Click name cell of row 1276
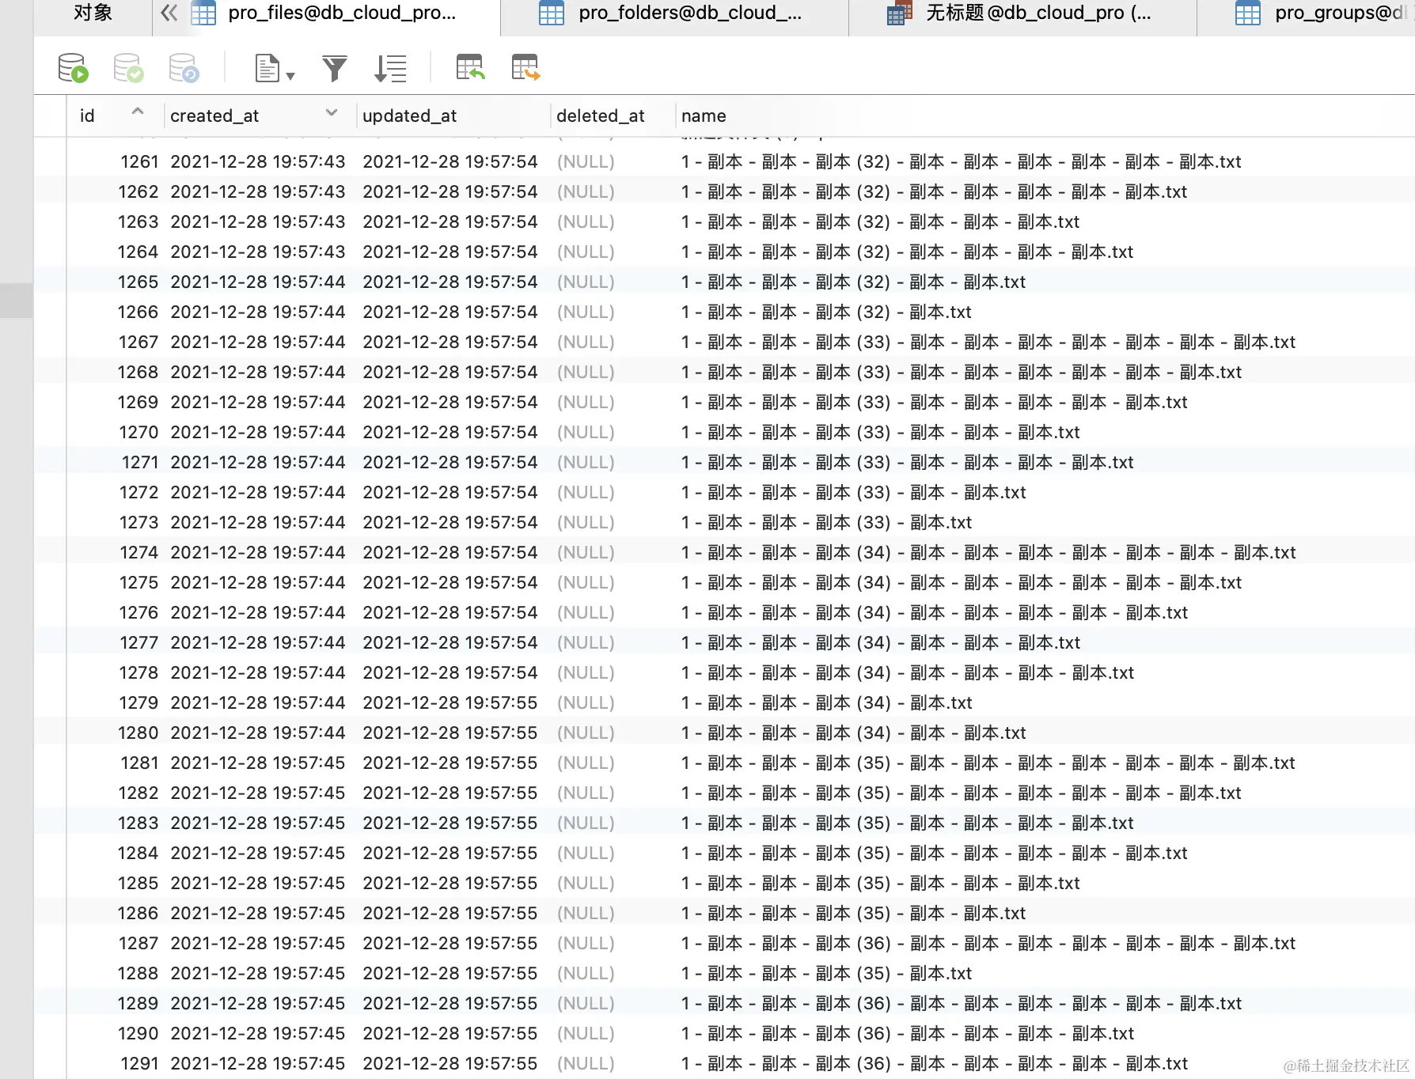Viewport: 1415px width, 1079px height. click(935, 612)
